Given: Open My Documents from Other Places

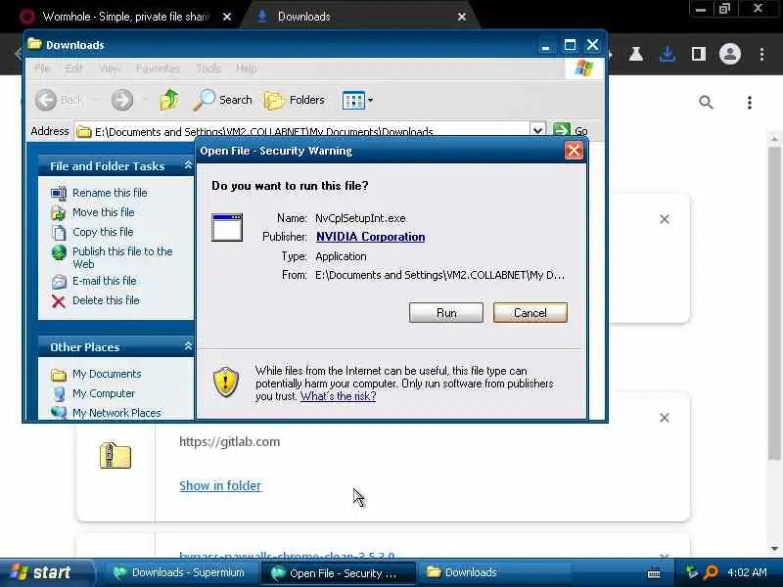Looking at the screenshot, I should click(107, 374).
